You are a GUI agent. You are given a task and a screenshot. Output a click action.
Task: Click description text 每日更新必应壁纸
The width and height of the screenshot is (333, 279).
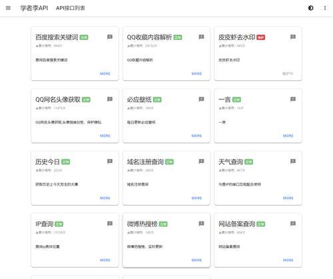tap(141, 122)
